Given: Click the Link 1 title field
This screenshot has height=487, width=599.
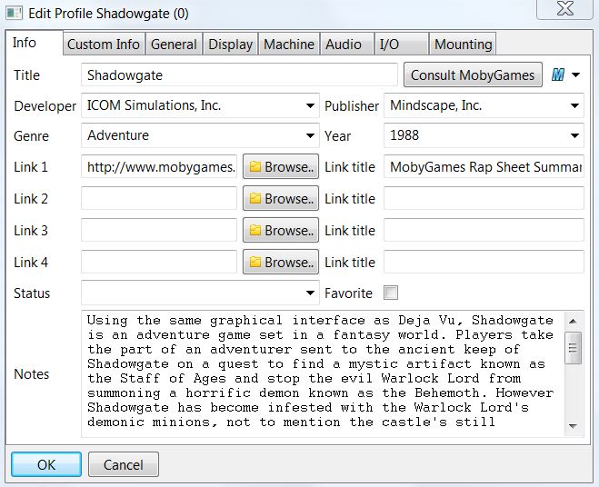Looking at the screenshot, I should pyautogui.click(x=484, y=166).
